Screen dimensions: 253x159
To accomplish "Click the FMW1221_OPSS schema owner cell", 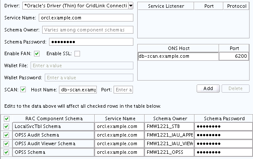I will pyautogui.click(x=170, y=152).
